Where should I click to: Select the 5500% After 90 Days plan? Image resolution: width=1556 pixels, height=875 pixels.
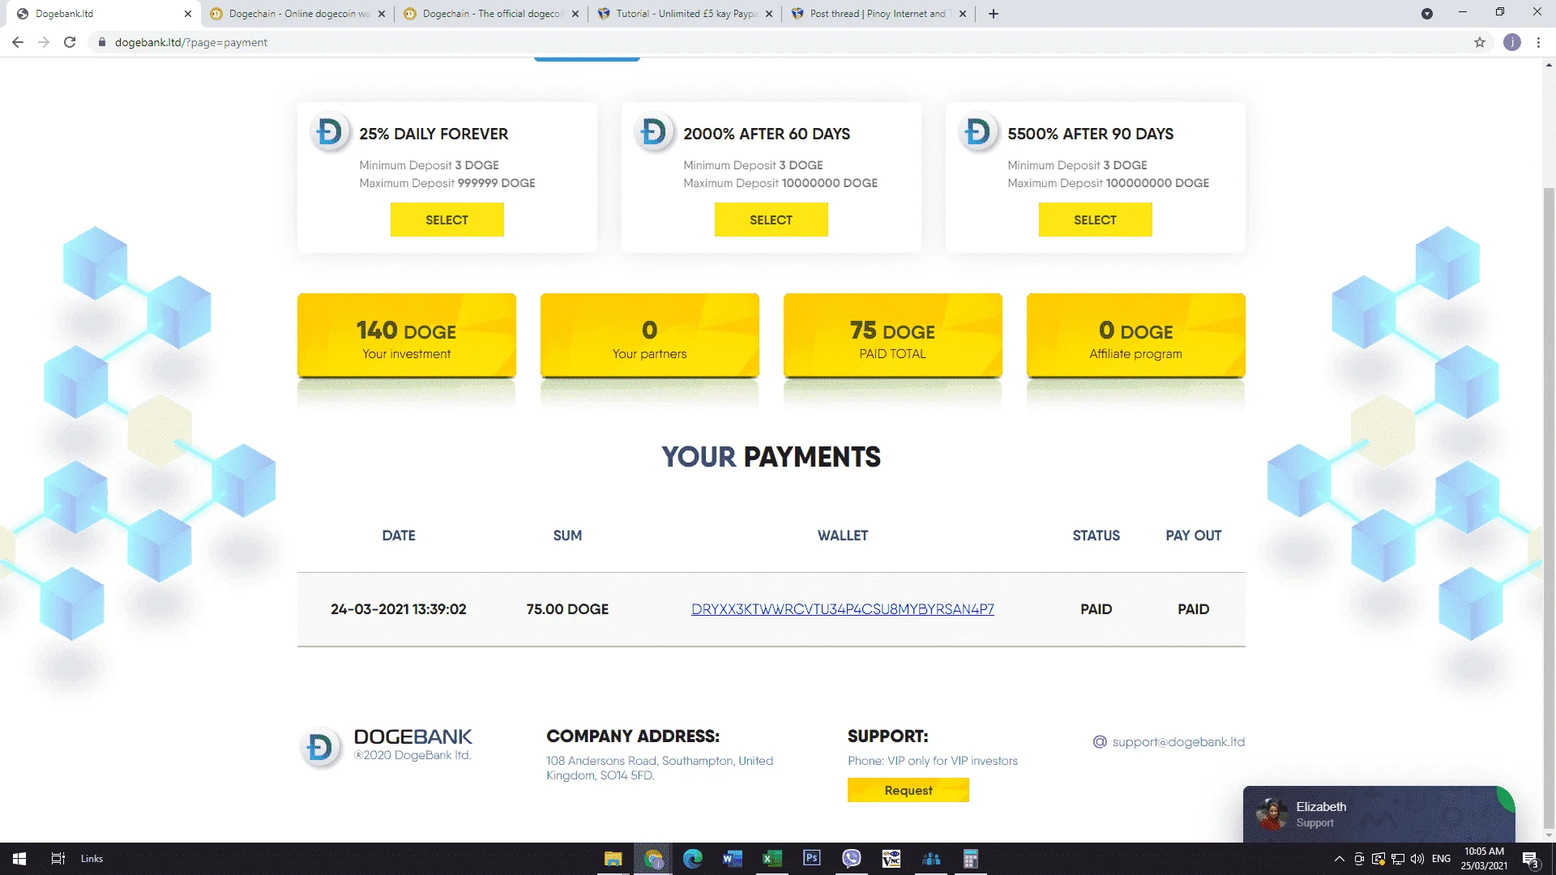coord(1096,220)
